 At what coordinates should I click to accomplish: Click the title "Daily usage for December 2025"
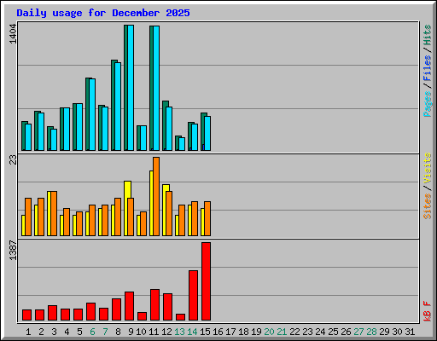point(103,13)
